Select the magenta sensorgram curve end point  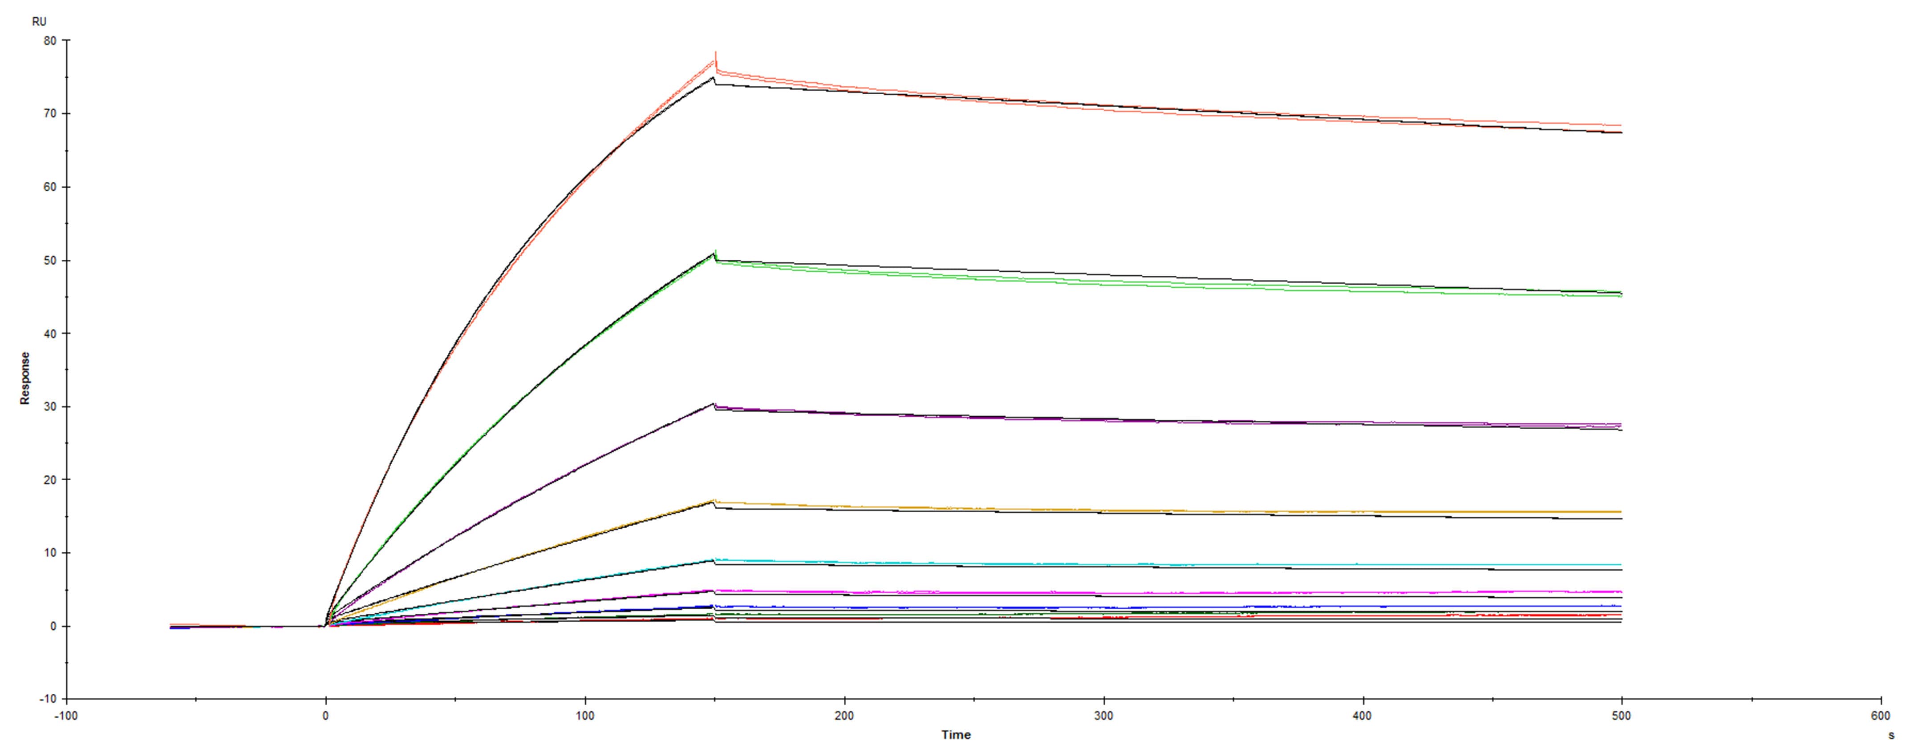coord(1621,592)
